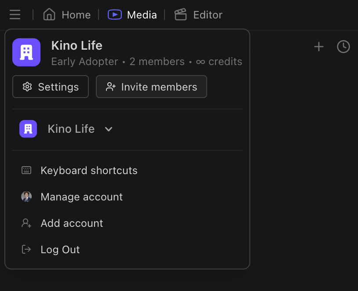Expand the Kino Life workspace switcher chevron

coord(108,129)
